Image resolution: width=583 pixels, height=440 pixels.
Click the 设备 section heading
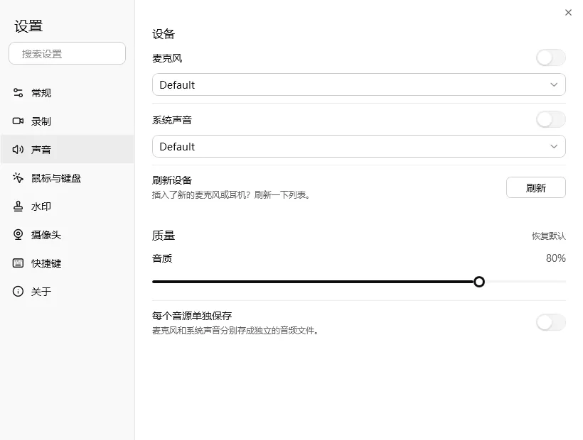[x=164, y=34]
